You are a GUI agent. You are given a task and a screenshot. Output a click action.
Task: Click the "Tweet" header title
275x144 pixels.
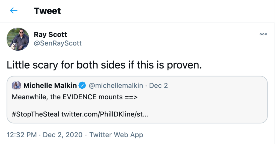point(47,11)
